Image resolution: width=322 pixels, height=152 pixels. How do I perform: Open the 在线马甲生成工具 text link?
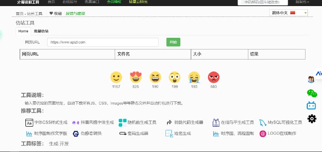[237, 123]
